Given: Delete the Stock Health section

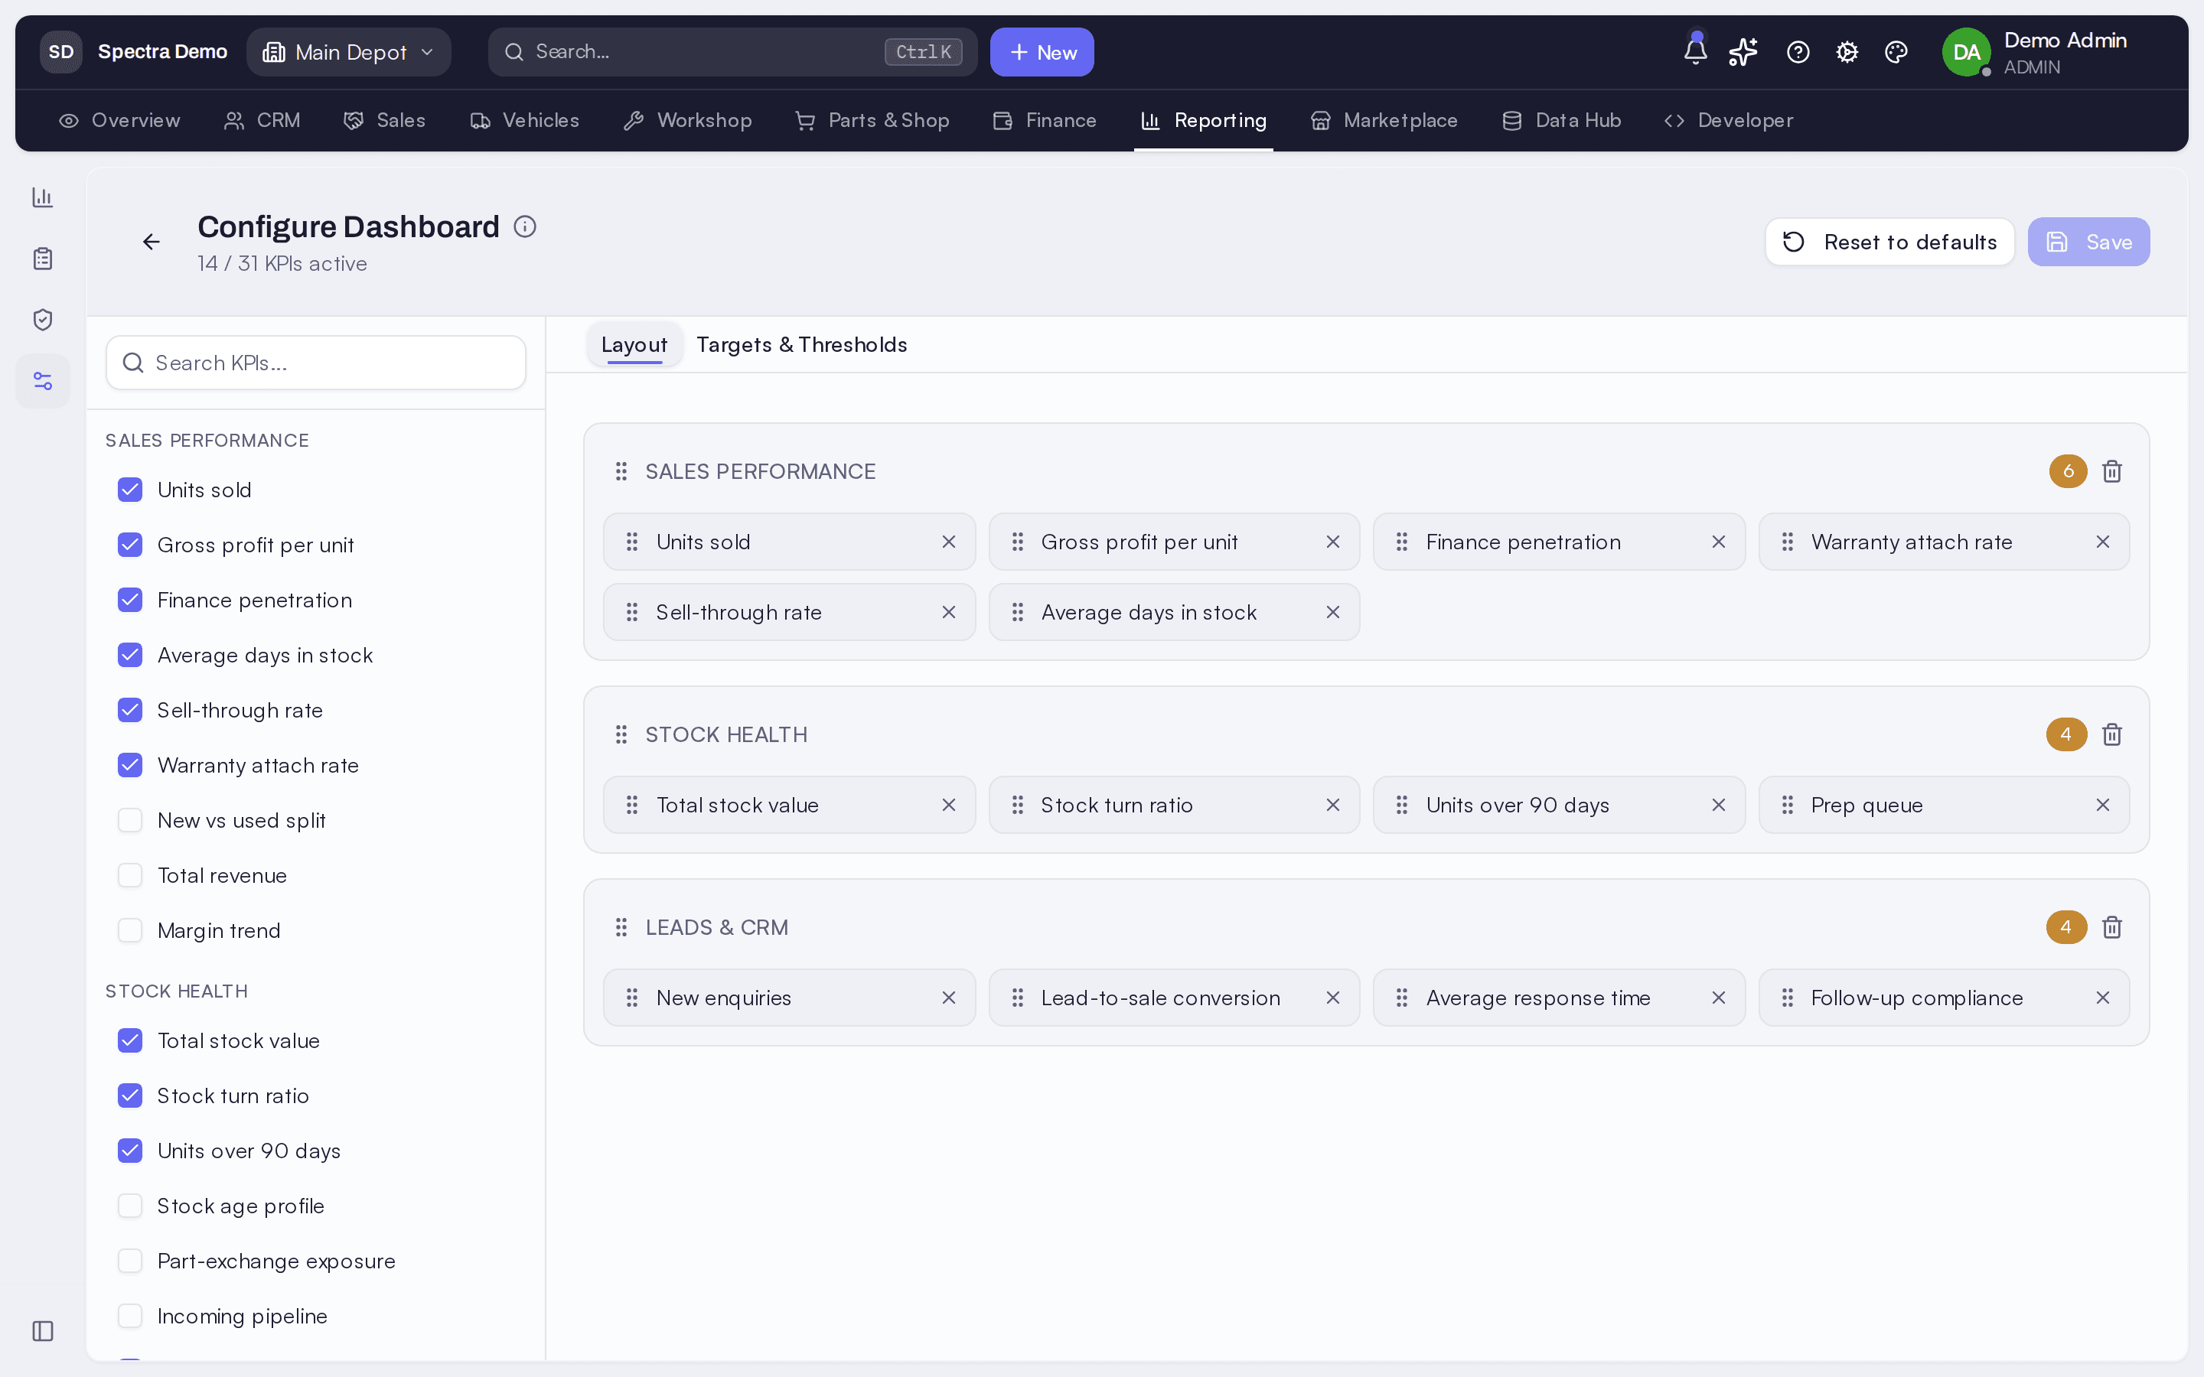Looking at the screenshot, I should tap(2112, 734).
